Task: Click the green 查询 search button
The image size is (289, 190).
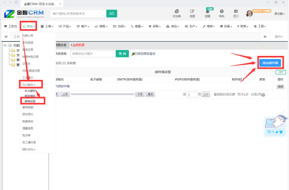Action: (122, 54)
